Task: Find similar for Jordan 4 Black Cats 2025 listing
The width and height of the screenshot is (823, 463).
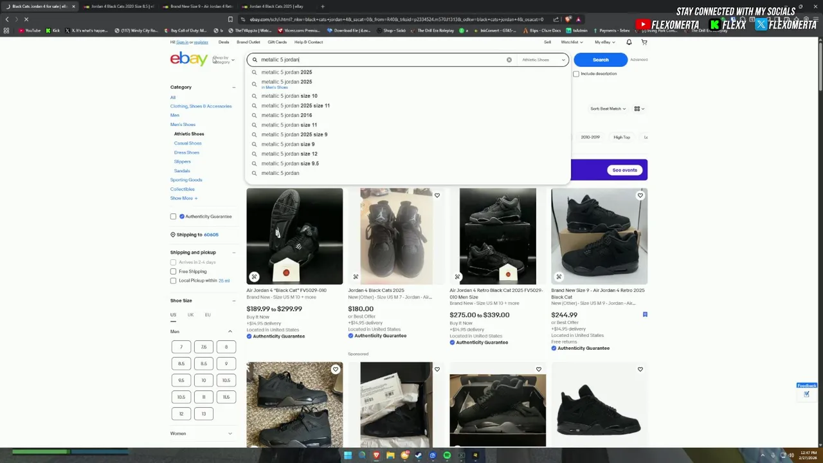Action: click(356, 277)
